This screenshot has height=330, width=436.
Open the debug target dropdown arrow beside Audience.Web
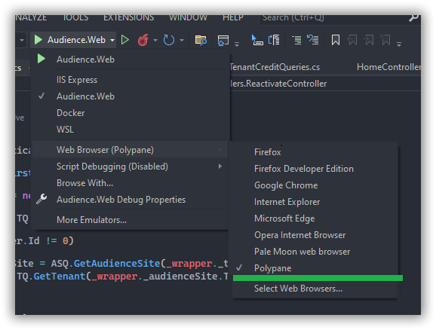coord(112,40)
